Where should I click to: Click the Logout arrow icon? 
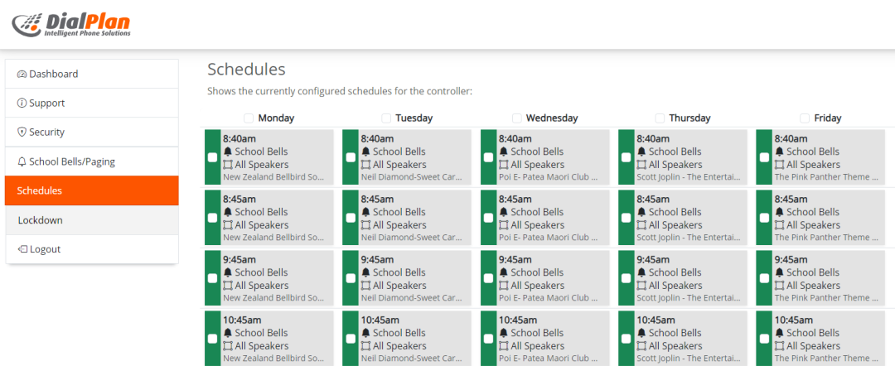22,249
